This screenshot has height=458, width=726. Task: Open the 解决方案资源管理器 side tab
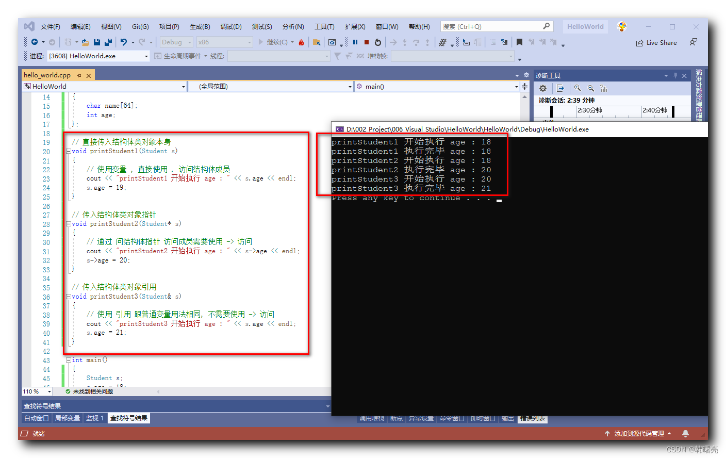point(699,95)
